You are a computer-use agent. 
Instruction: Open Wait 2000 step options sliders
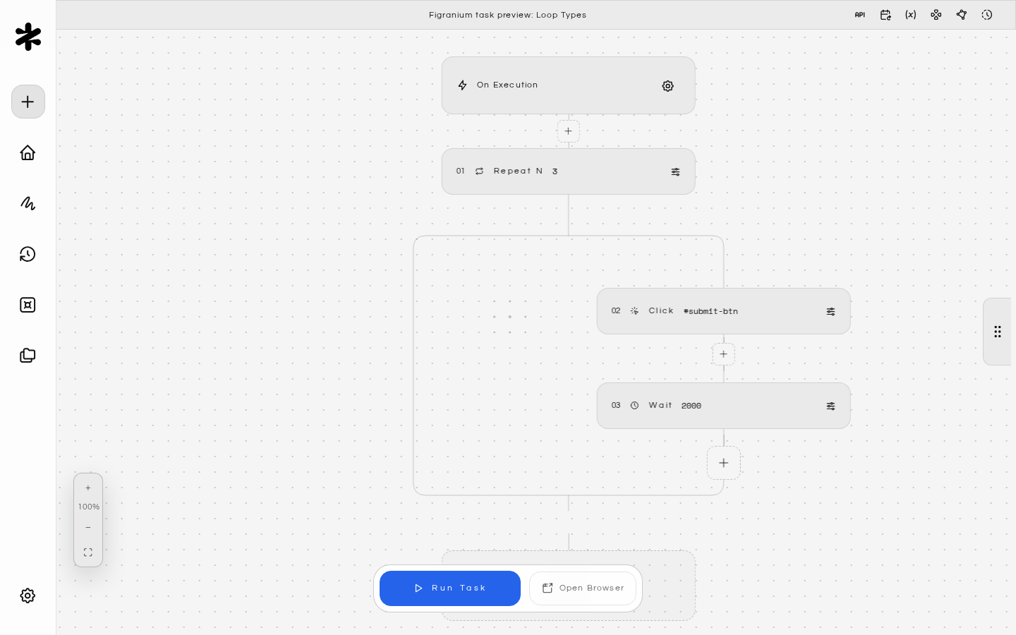click(830, 406)
